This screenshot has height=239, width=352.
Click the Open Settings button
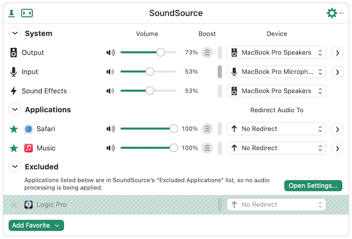313,186
